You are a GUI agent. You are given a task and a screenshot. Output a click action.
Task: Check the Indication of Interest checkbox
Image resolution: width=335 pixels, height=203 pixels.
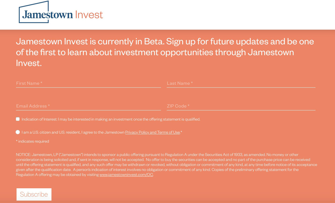(18, 119)
